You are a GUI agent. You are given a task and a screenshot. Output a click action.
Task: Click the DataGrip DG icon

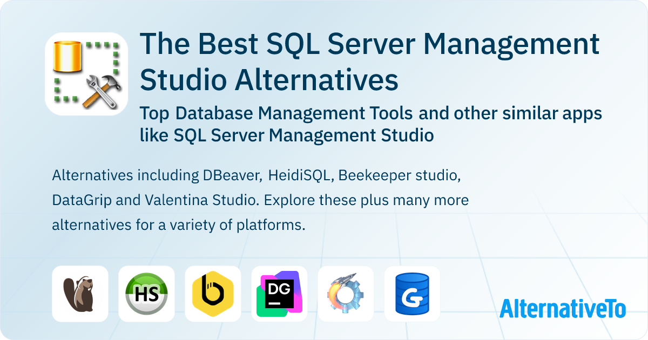coord(279,293)
